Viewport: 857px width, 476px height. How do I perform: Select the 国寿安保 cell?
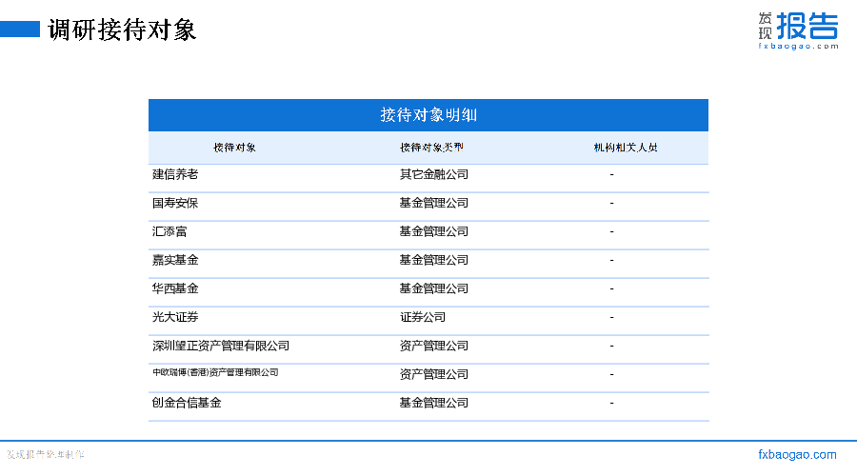[175, 203]
